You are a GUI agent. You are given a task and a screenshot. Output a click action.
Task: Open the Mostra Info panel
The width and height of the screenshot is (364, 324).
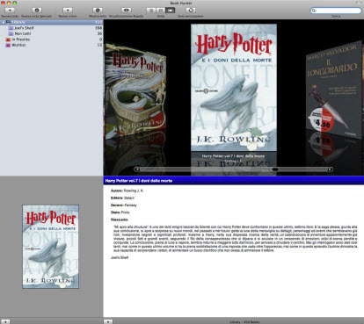(98, 10)
